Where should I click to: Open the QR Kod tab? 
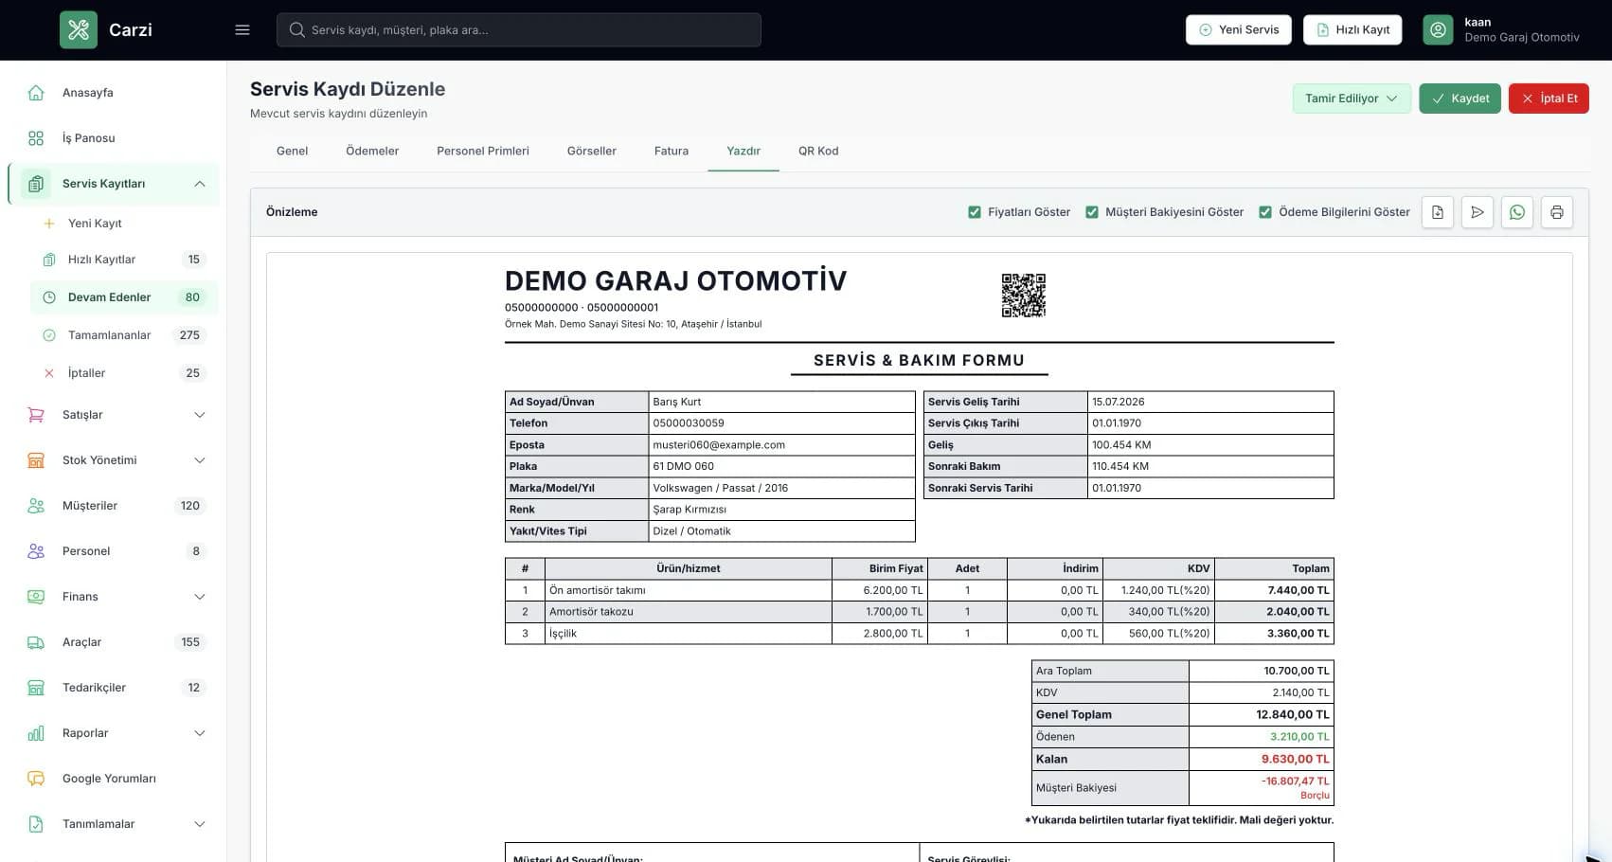(818, 151)
